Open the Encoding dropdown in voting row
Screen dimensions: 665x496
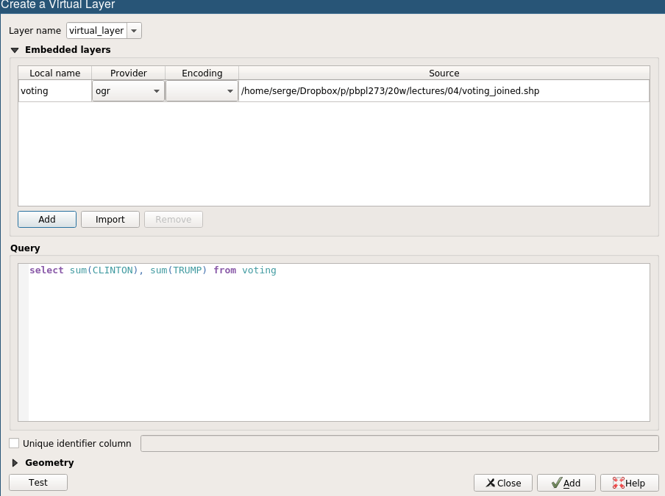click(230, 91)
